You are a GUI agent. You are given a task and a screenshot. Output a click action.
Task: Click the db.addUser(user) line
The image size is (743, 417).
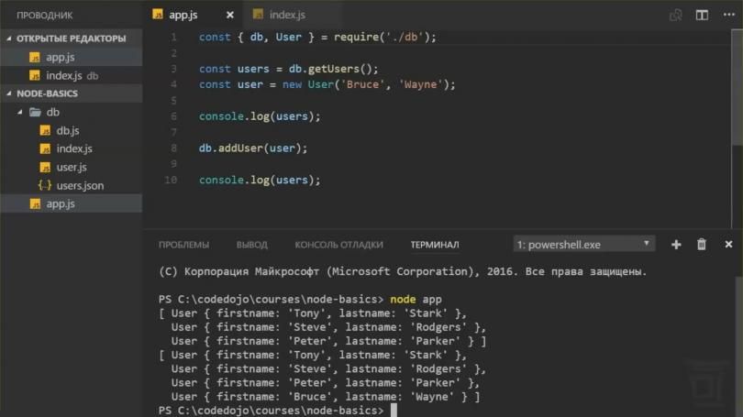coord(253,148)
